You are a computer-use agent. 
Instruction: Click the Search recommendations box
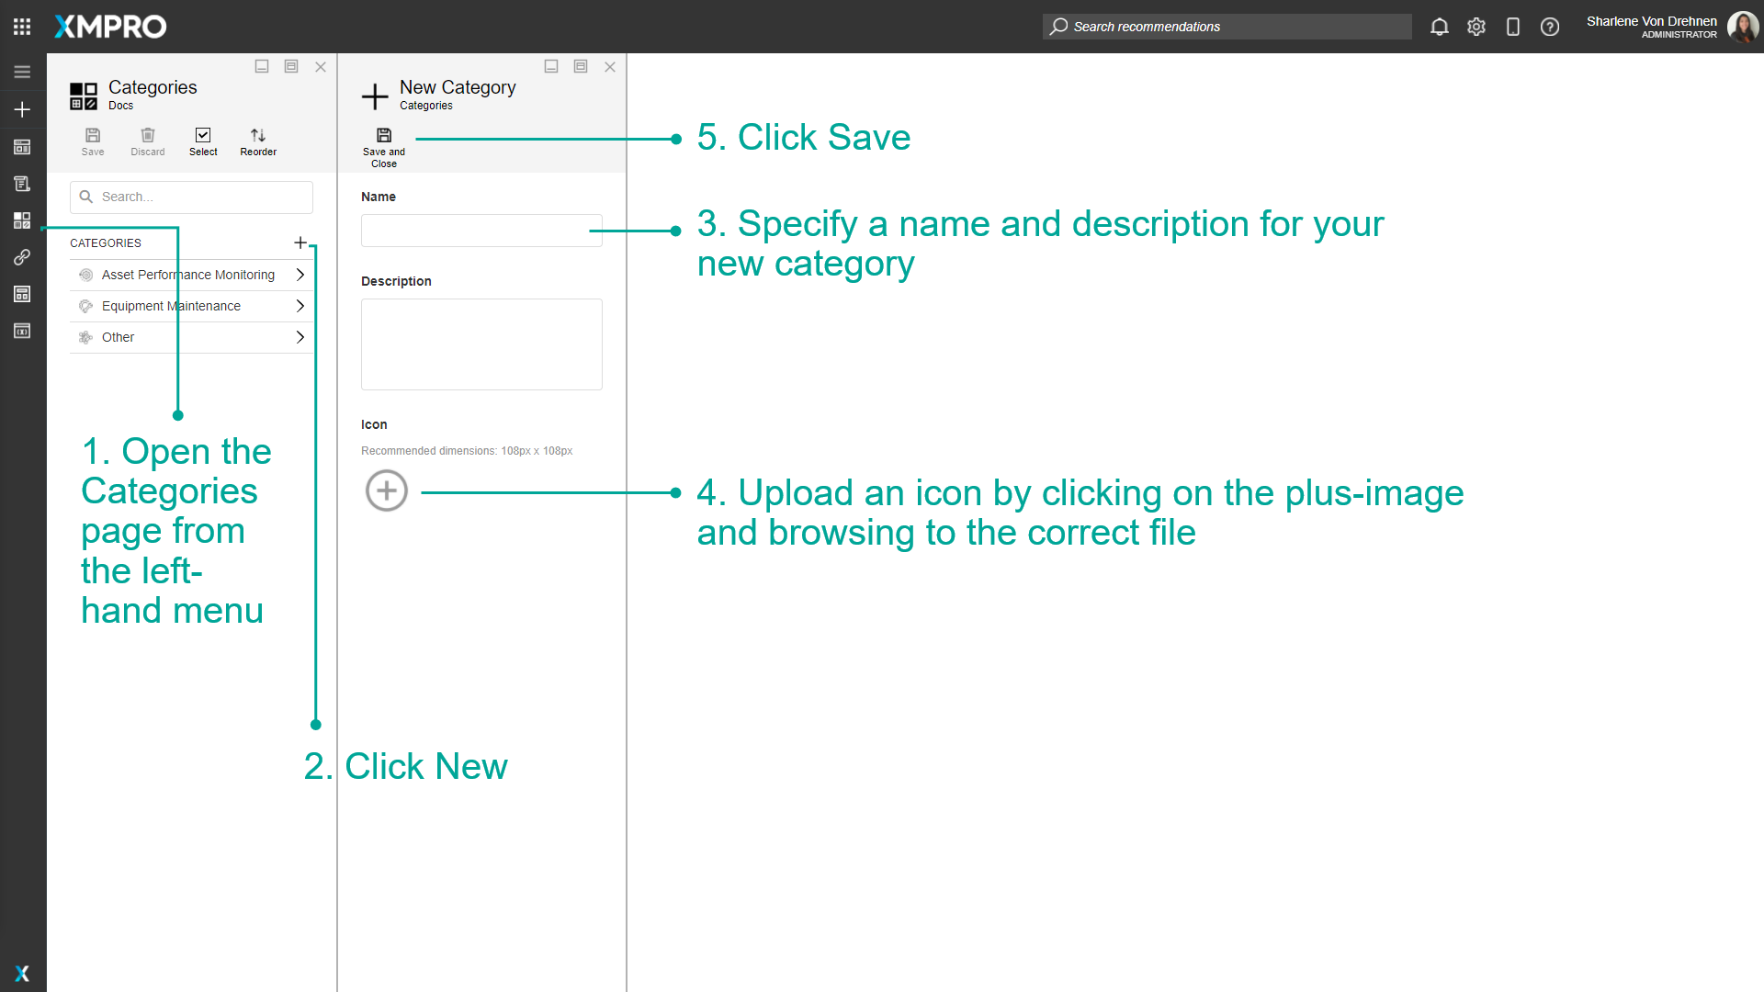pos(1227,27)
